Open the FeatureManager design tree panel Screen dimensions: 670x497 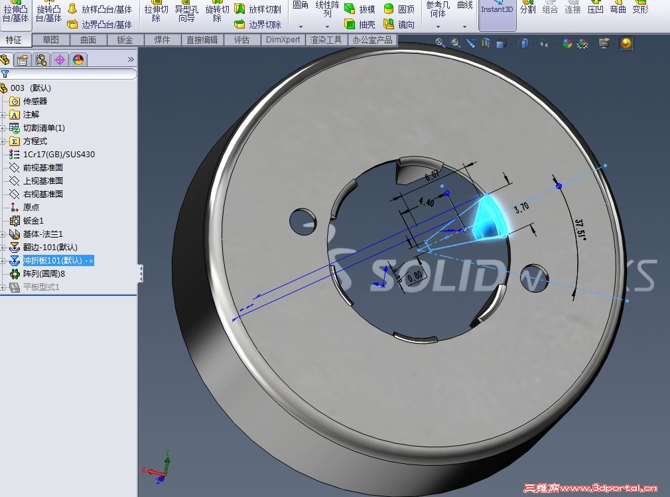click(x=5, y=60)
